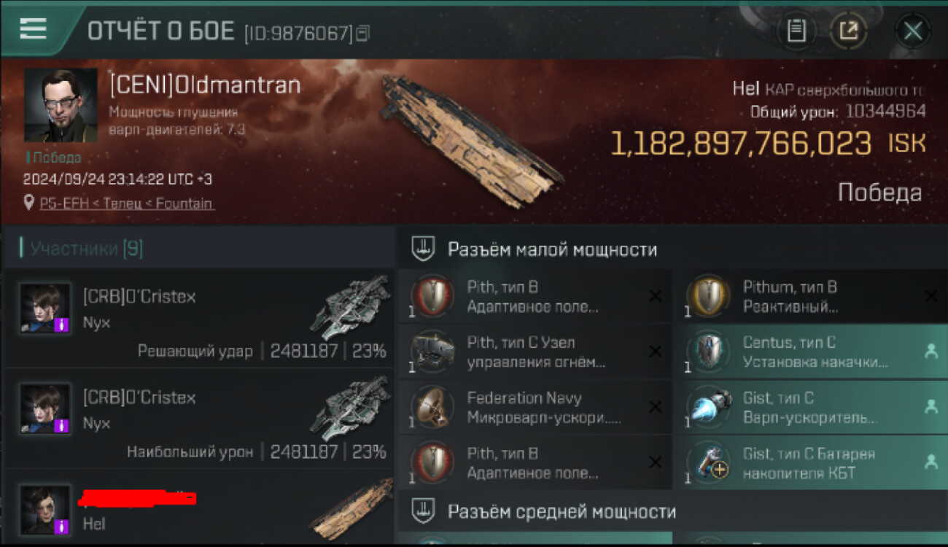Open the location link P5-EFH Fountain
Viewport: 948px width, 547px height.
(x=127, y=203)
